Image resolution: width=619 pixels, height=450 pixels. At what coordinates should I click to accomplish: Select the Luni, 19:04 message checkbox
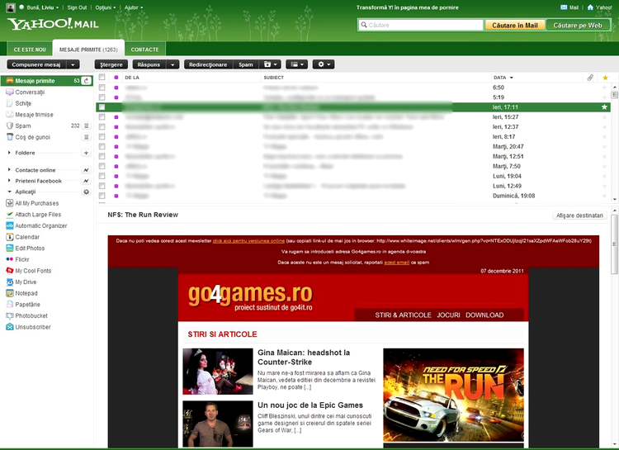click(x=102, y=176)
